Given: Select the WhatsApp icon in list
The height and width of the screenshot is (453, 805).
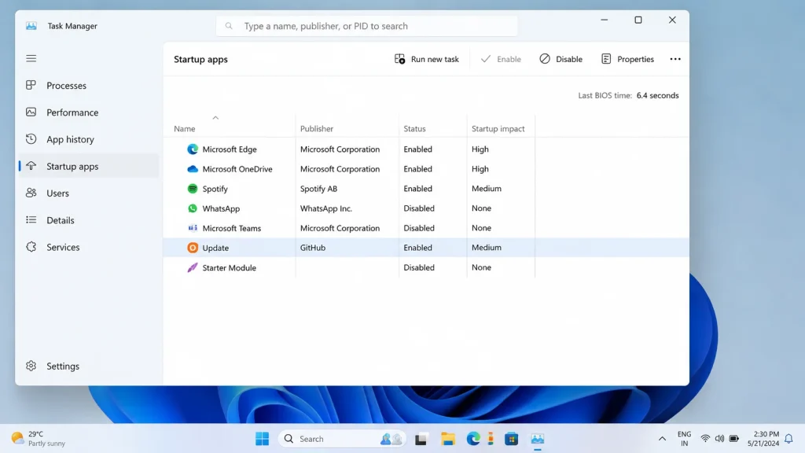Looking at the screenshot, I should (x=193, y=208).
